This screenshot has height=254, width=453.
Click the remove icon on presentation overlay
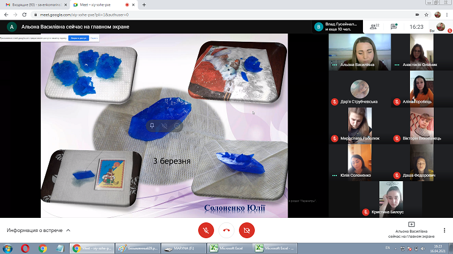[x=177, y=126]
